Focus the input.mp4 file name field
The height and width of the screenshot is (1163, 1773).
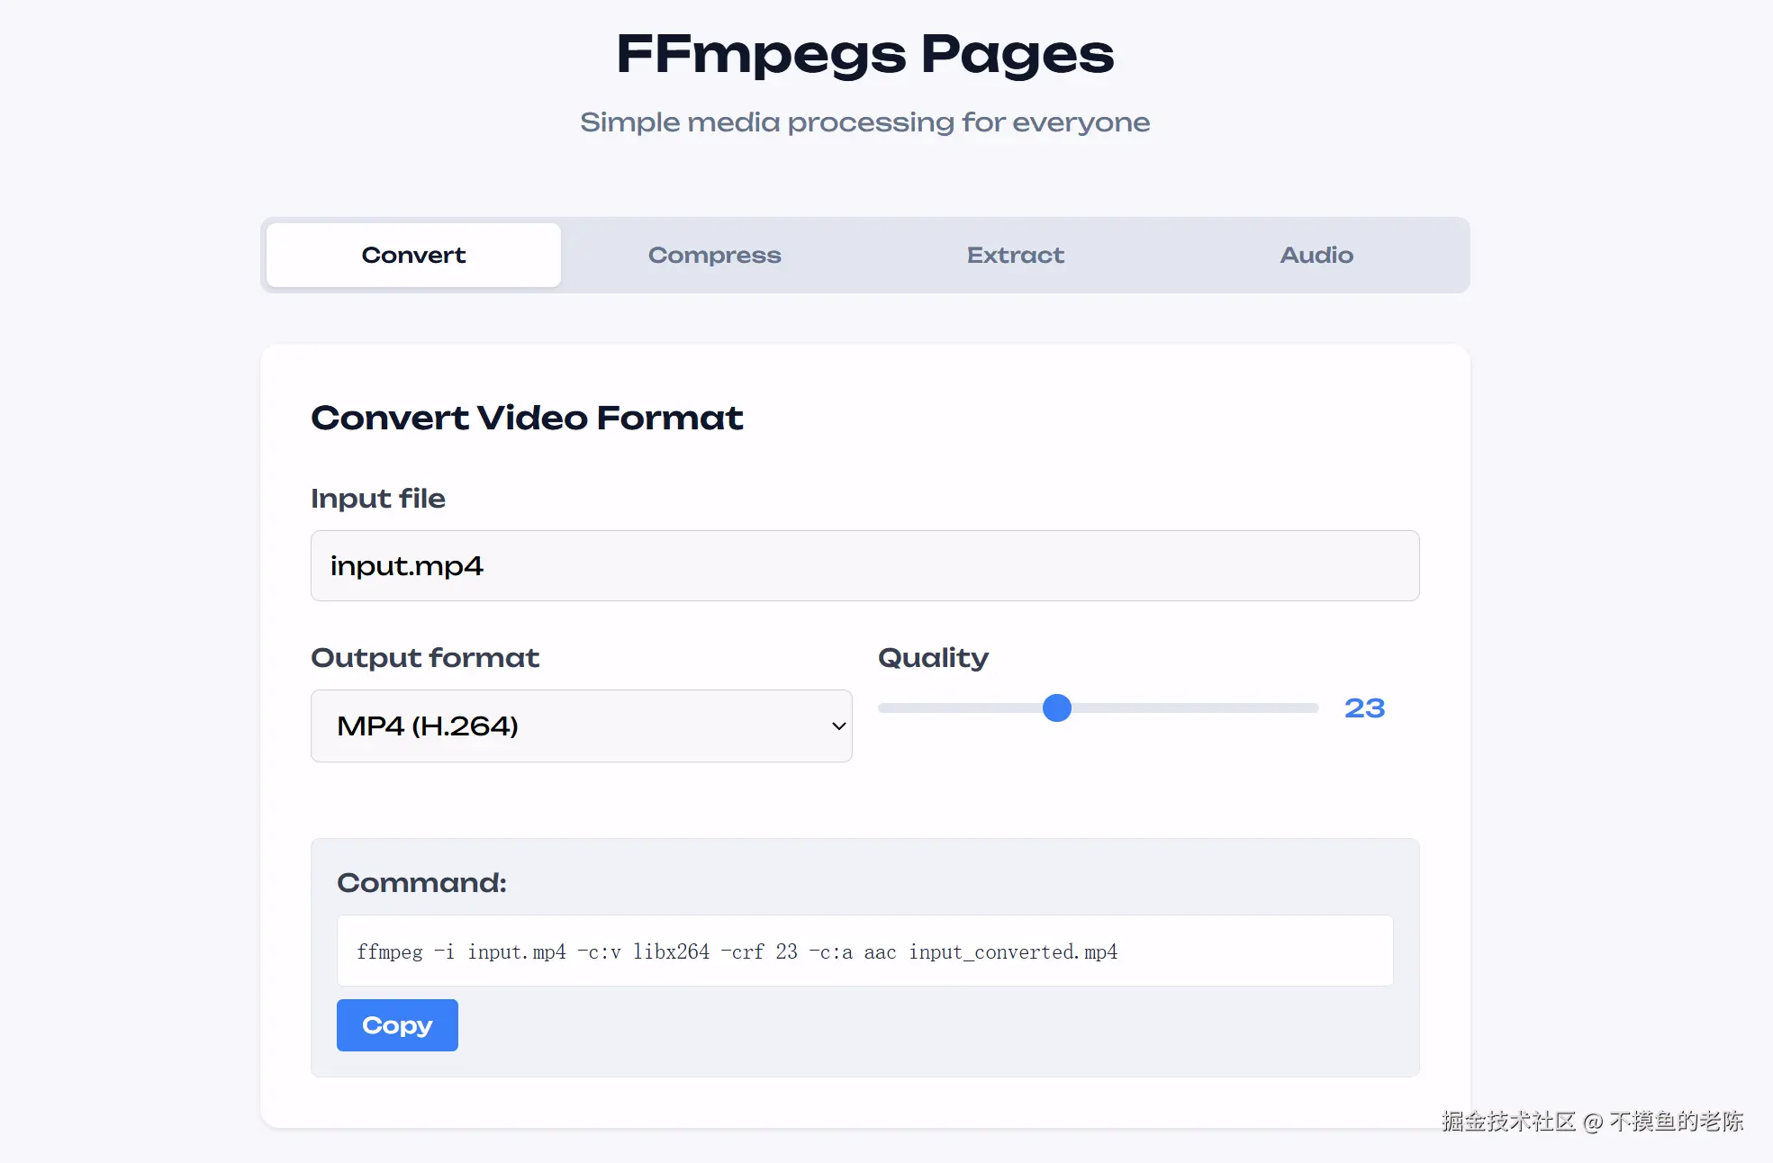[864, 565]
